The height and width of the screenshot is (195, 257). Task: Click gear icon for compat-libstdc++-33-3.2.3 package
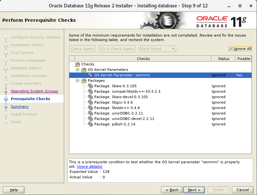click(x=90, y=91)
